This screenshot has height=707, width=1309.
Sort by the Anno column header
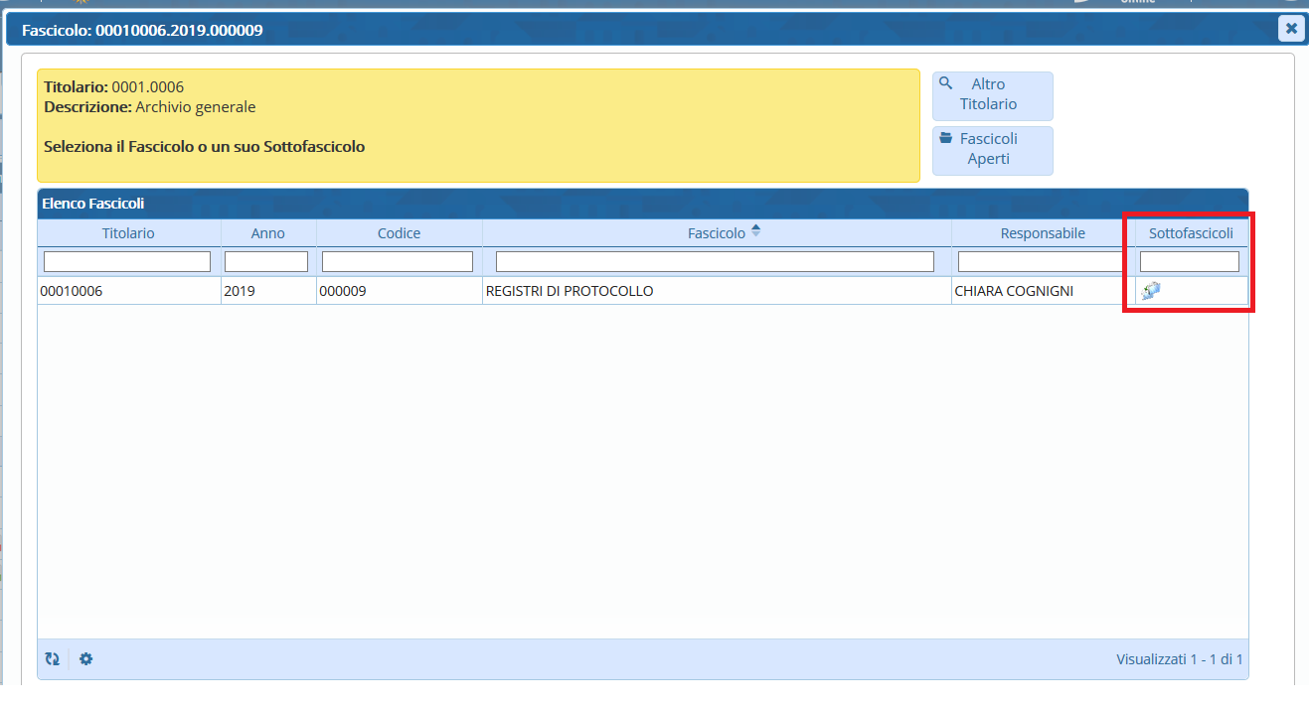pos(267,233)
